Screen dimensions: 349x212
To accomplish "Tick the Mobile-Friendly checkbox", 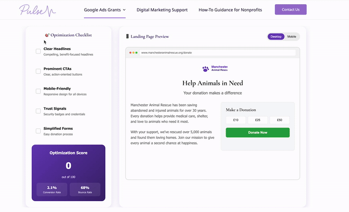I will pyautogui.click(x=38, y=91).
